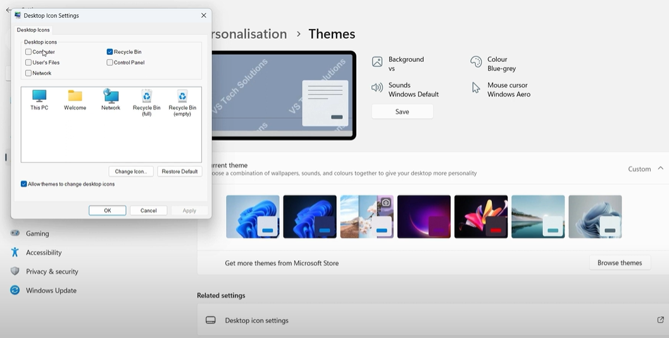Viewport: 669px width, 338px height.
Task: Choose the colorful Captured Motion theme thumbnail
Action: (x=481, y=217)
